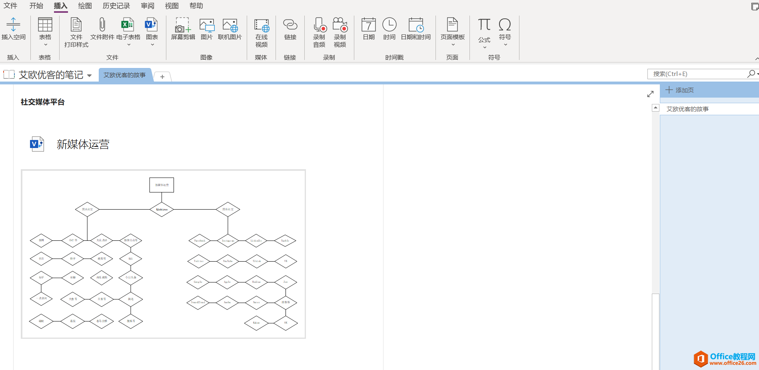
Task: Insert Online Pictures from the ribbon
Action: click(x=230, y=26)
